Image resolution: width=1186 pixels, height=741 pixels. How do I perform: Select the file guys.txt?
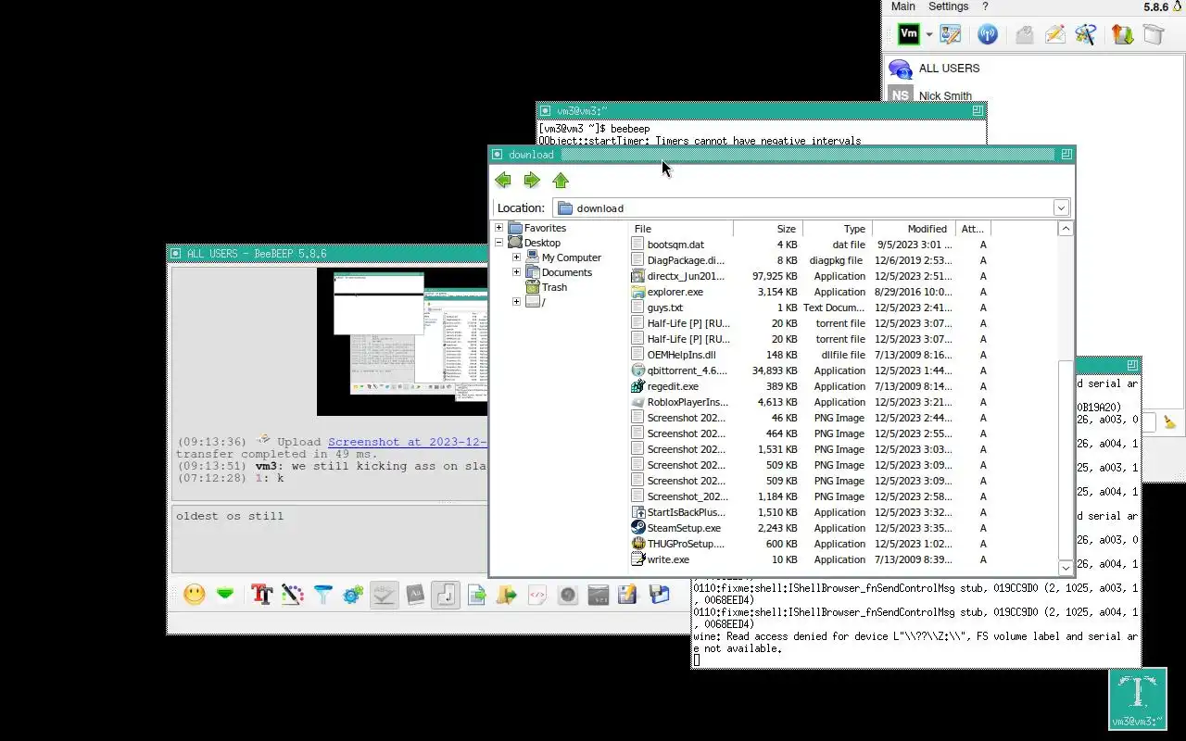[x=664, y=308]
